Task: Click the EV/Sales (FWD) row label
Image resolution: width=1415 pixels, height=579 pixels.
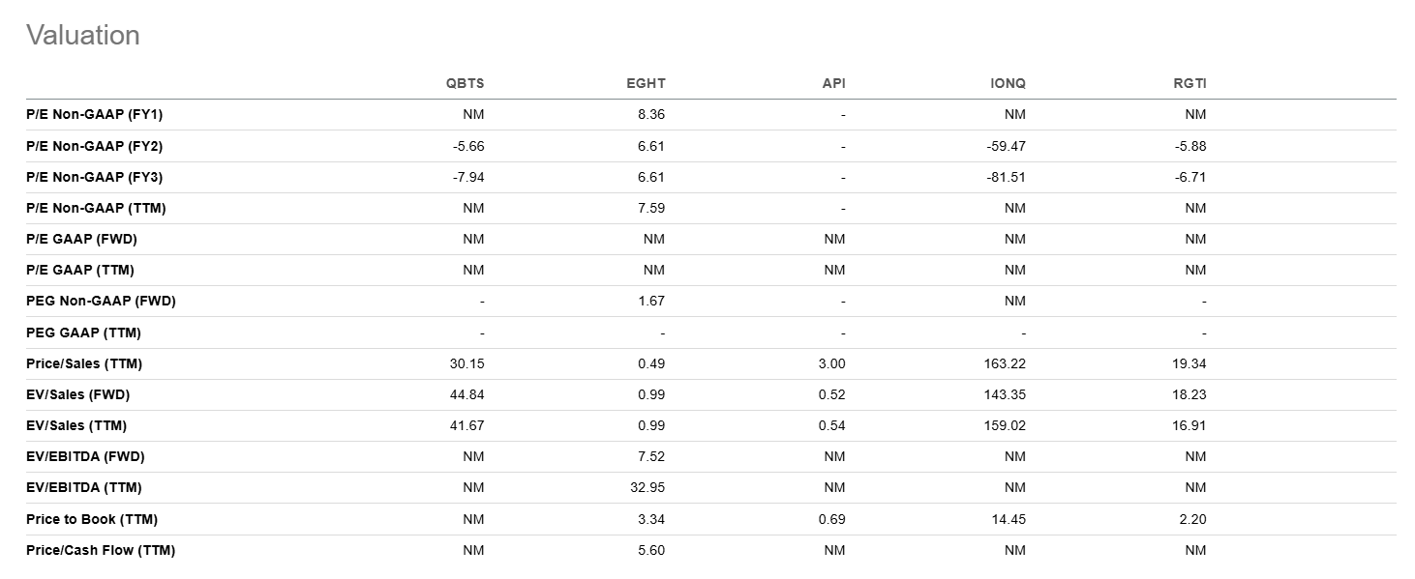Action: (x=77, y=394)
